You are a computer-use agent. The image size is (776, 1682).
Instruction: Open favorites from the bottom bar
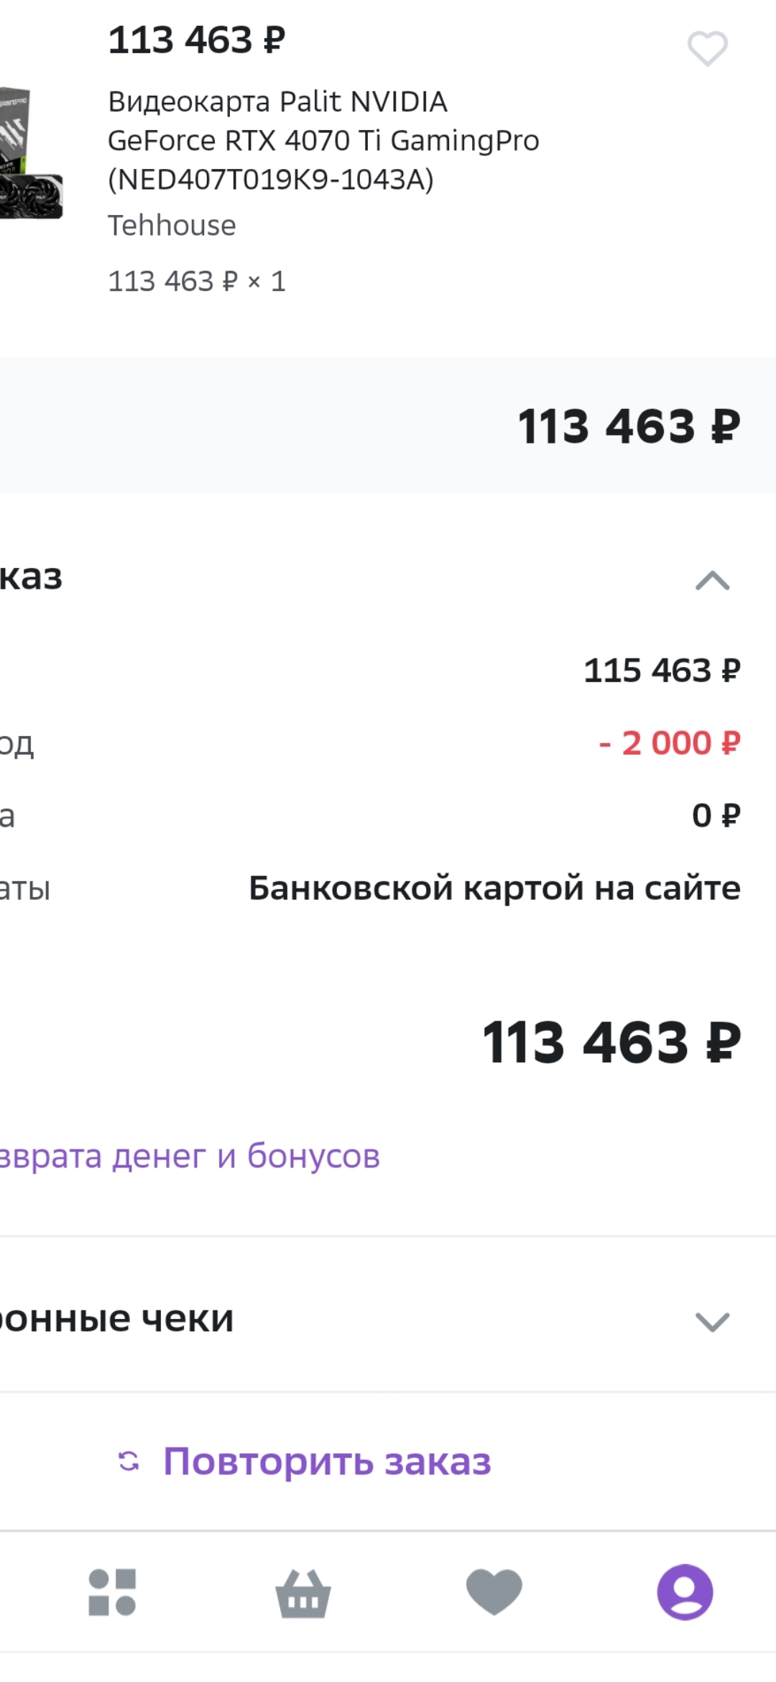pos(494,1592)
